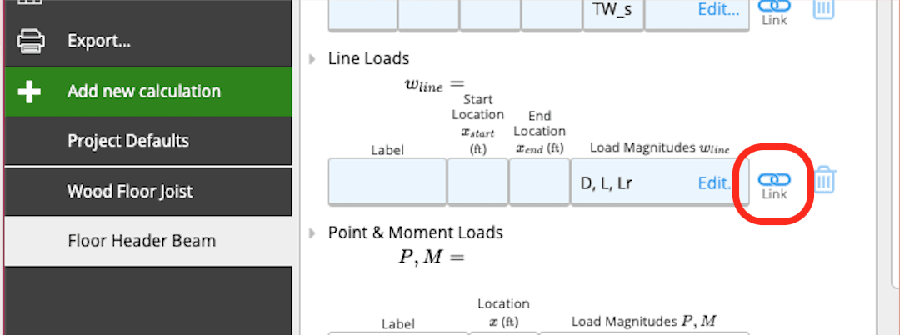Image resolution: width=900 pixels, height=335 pixels.
Task: Click Edit.. next to D, L, Lr
Action: [715, 183]
